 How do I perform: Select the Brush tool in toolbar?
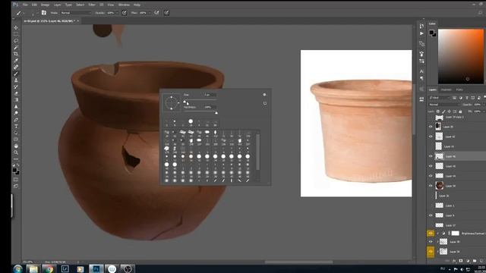(x=16, y=74)
